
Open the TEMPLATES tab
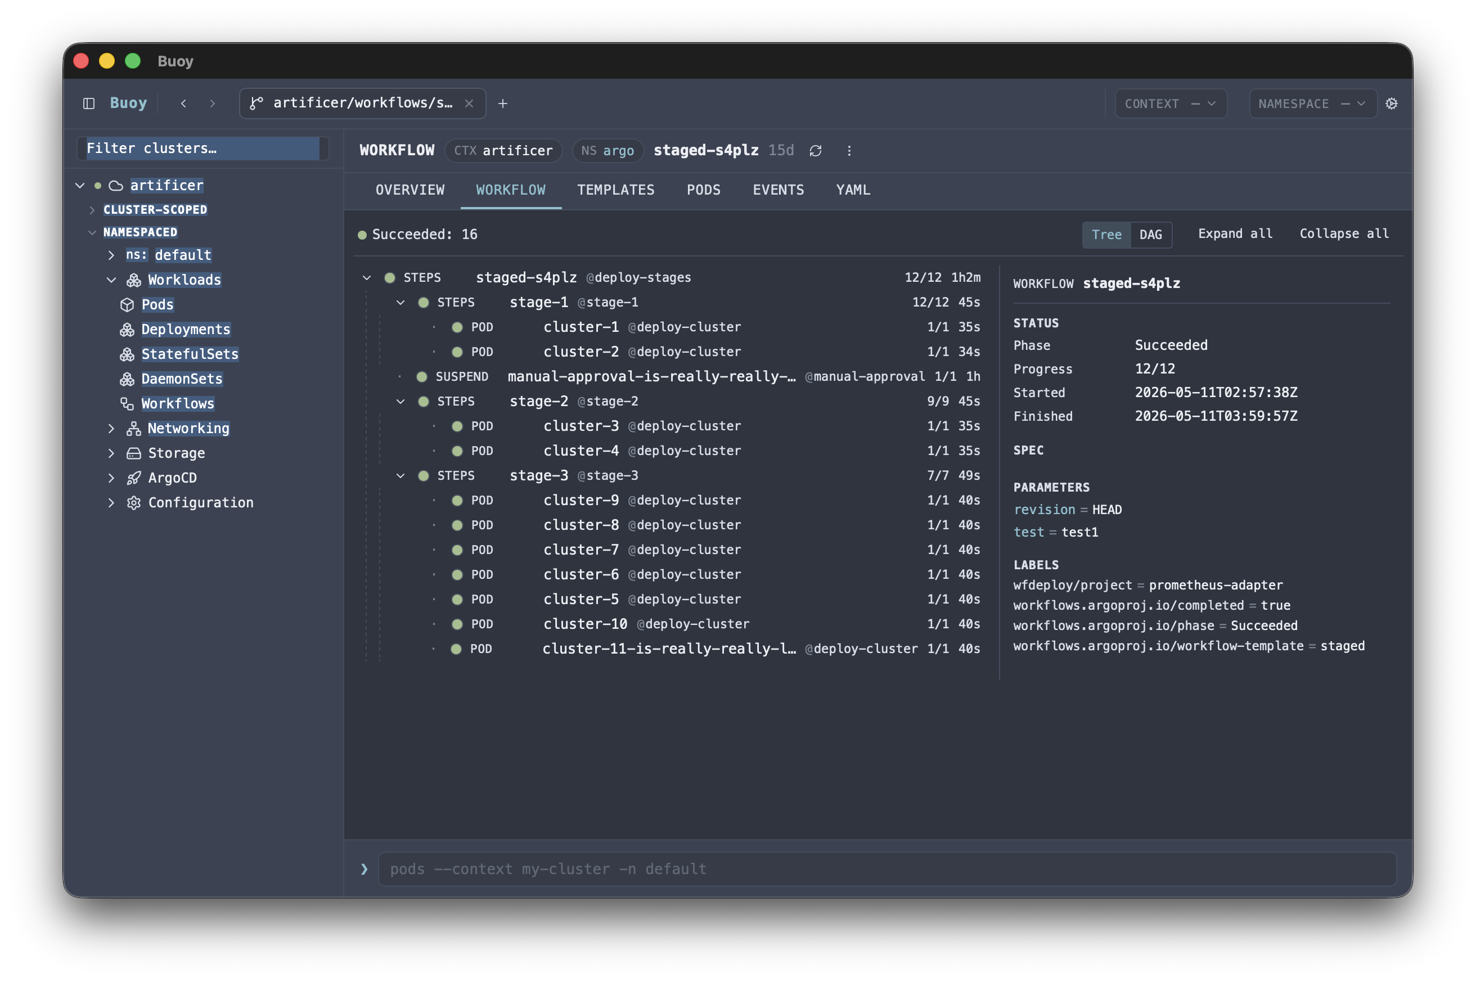pos(616,190)
